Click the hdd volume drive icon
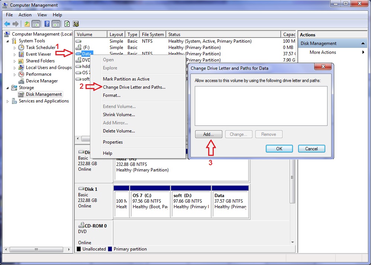 (78, 66)
